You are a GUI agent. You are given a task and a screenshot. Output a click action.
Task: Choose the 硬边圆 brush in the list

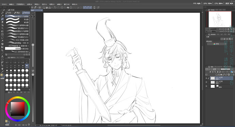17,22
